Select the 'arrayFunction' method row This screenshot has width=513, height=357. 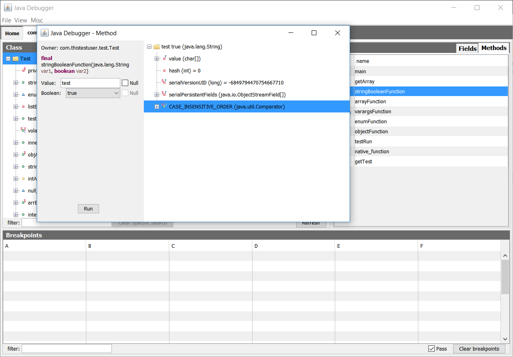431,101
